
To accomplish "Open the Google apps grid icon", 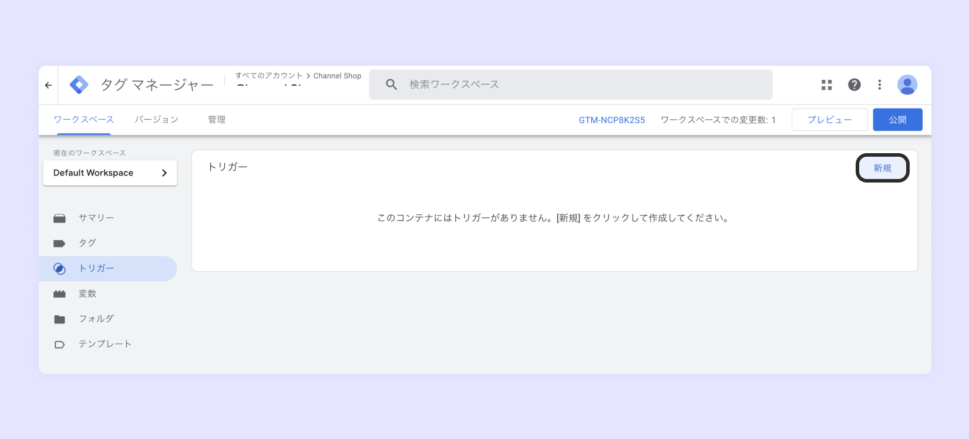I will point(827,85).
